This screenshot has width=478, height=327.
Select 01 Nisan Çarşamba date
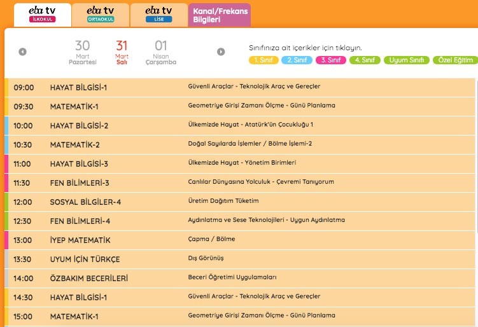pos(161,52)
